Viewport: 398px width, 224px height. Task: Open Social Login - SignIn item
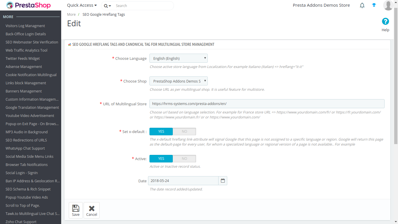[x=22, y=173]
